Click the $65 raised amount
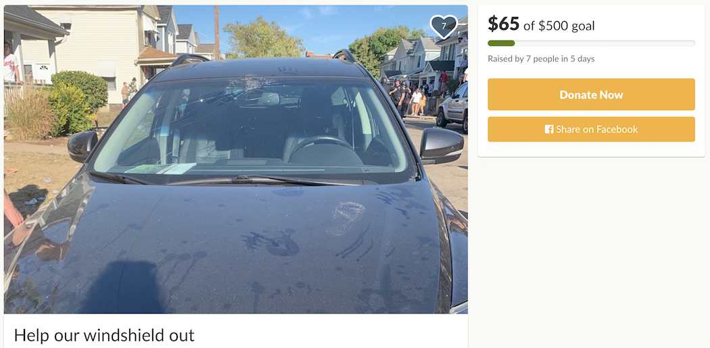Screen dimensions: 710x348 point(503,24)
